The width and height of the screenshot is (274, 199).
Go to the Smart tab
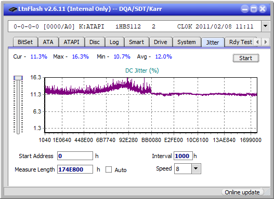tap(136, 42)
